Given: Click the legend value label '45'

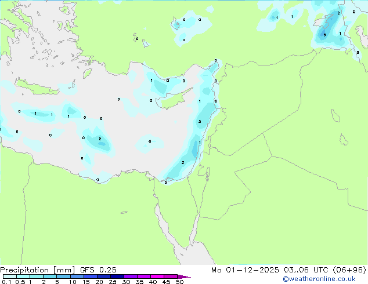Looking at the screenshot, I should (x=166, y=282).
